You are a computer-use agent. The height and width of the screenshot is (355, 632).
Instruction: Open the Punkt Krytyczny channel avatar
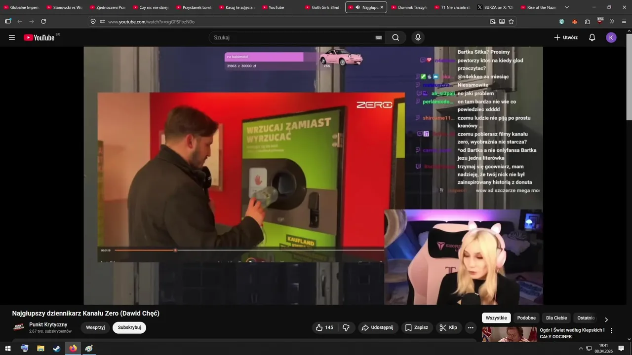19,327
